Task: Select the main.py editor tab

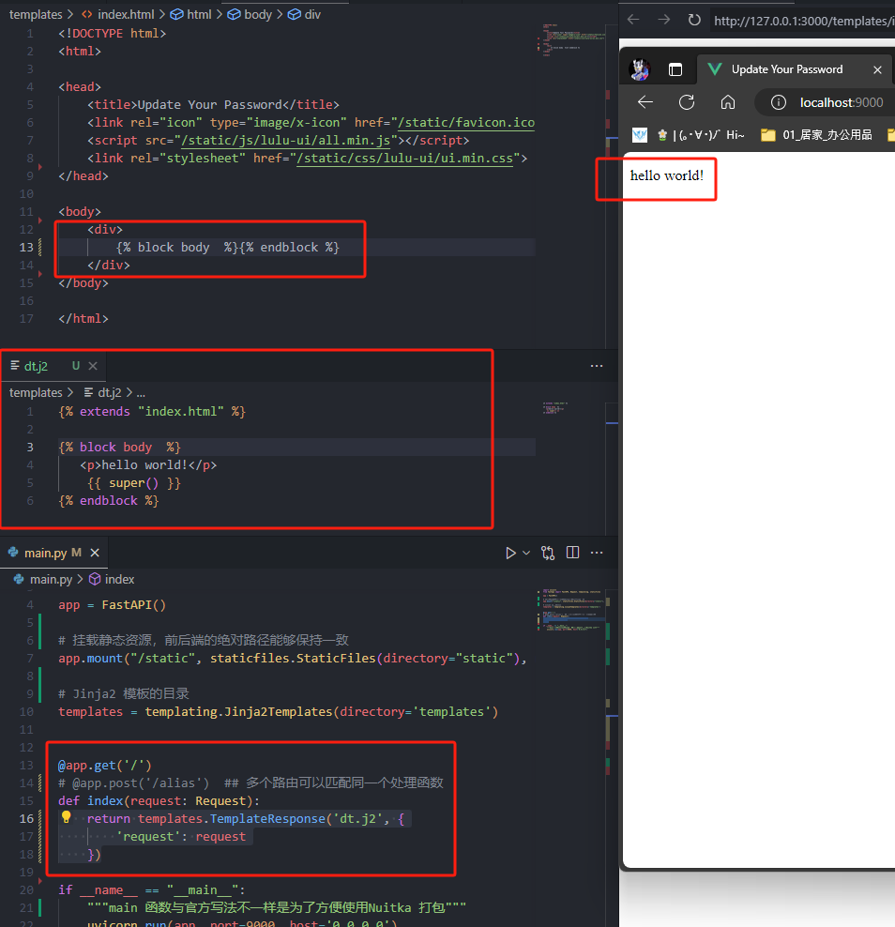Action: pos(53,553)
